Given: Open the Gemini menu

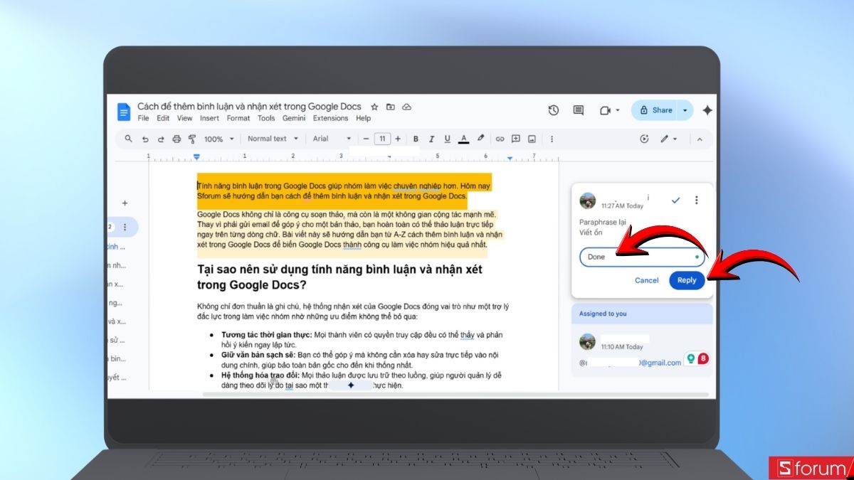Looking at the screenshot, I should pyautogui.click(x=294, y=118).
